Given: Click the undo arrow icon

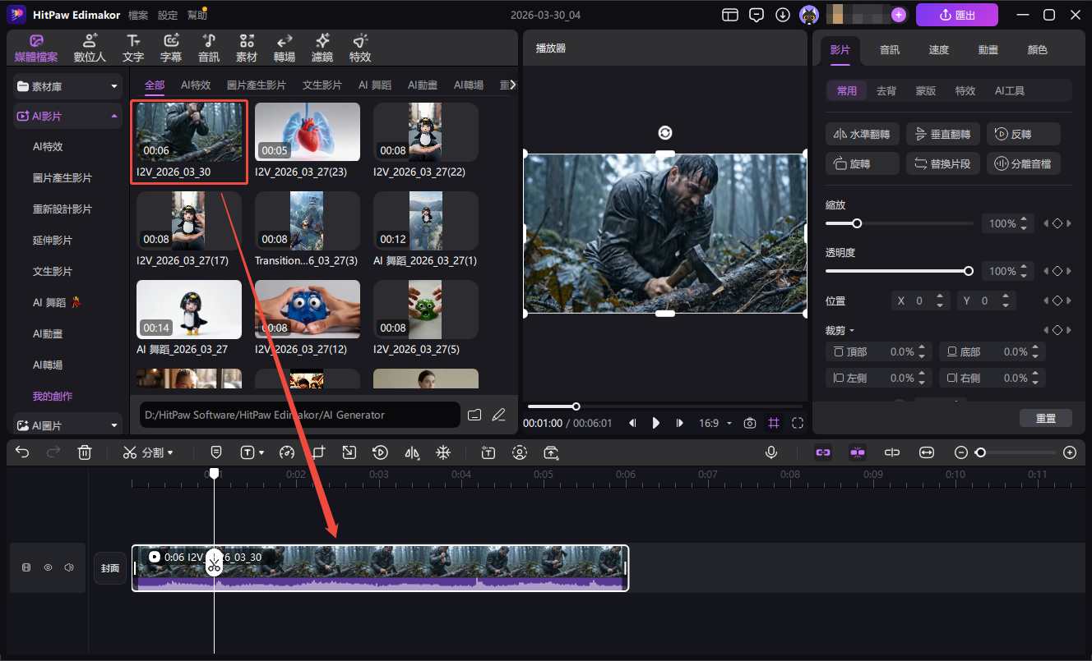Looking at the screenshot, I should 22,452.
